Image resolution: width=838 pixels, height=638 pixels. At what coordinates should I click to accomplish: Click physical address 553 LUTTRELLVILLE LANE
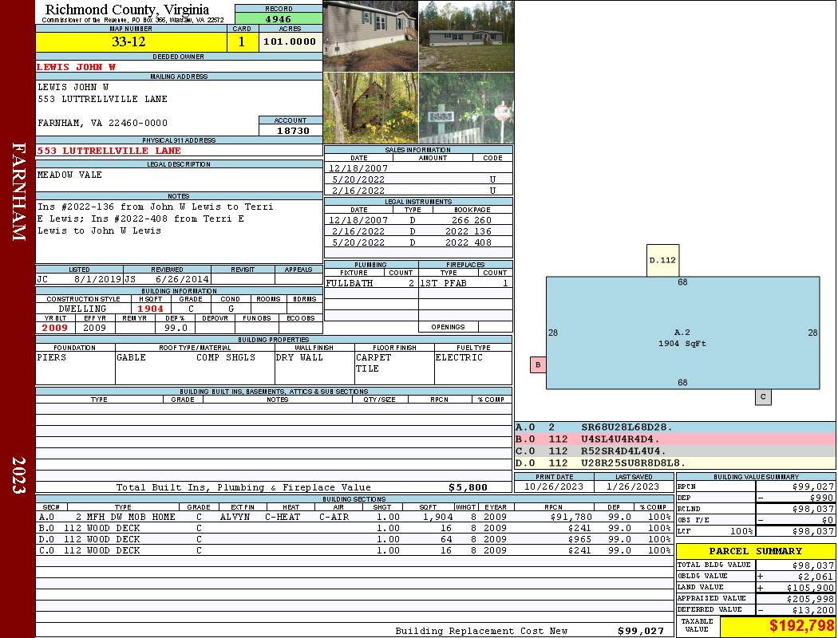[109, 151]
